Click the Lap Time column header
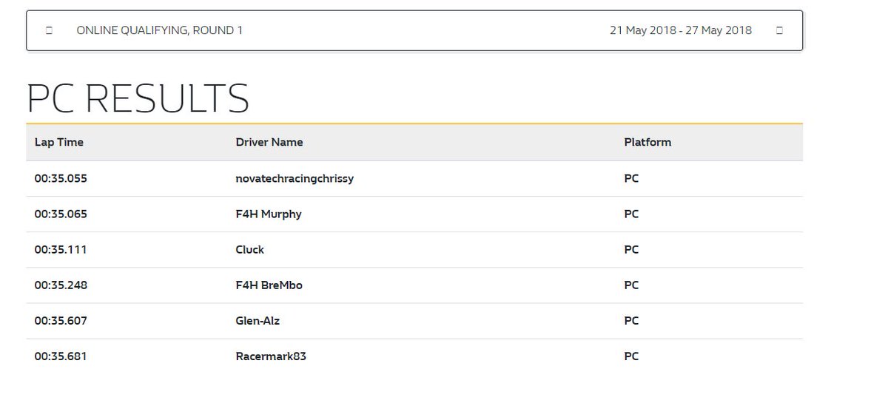Viewport: 888px width, 403px height. [x=59, y=142]
